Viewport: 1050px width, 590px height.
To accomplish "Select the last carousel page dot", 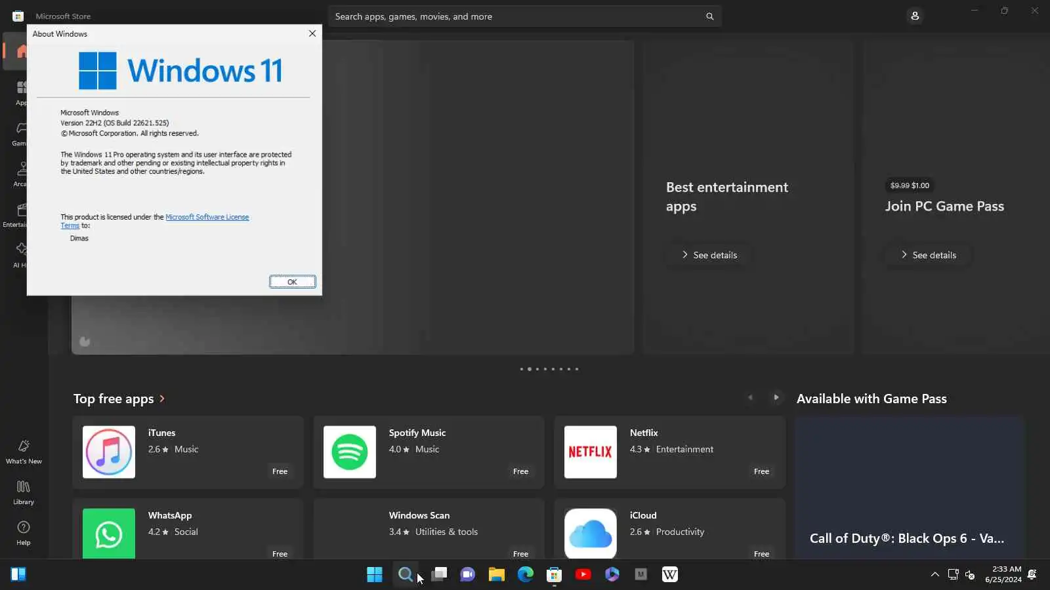I will point(577,369).
